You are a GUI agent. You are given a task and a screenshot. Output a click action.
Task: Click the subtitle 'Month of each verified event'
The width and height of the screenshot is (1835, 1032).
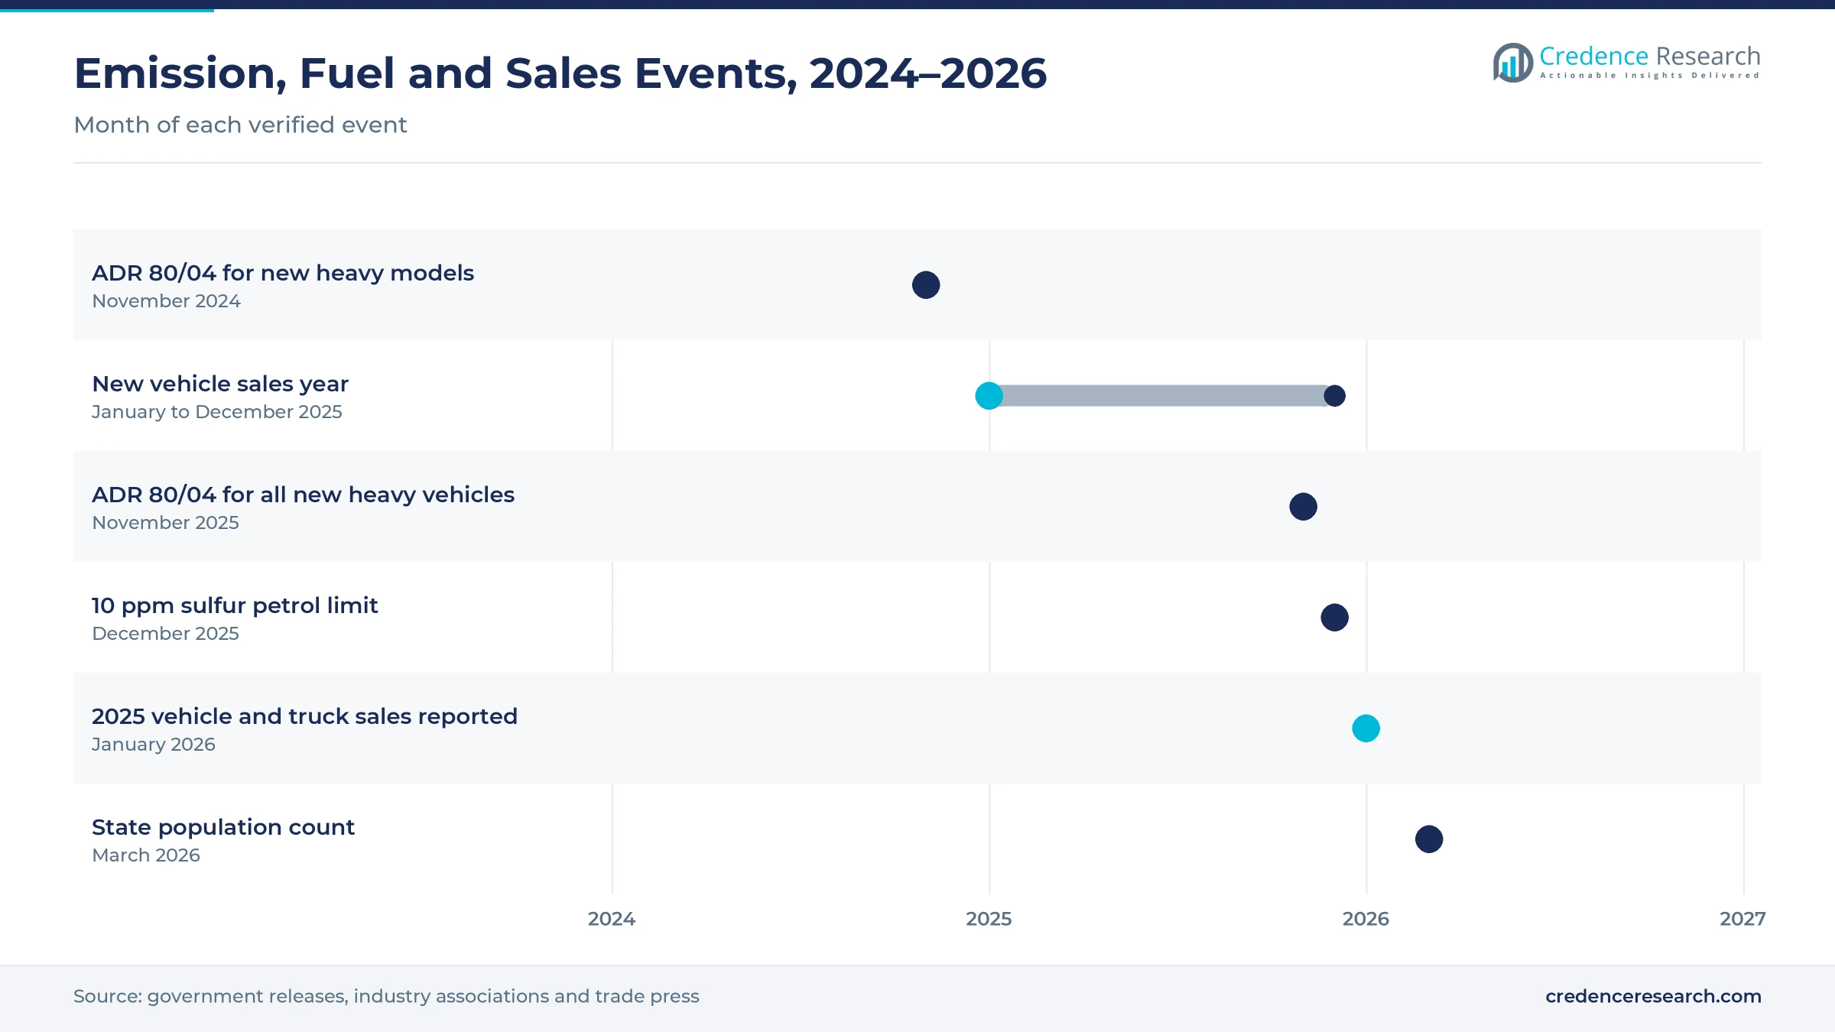(x=240, y=125)
